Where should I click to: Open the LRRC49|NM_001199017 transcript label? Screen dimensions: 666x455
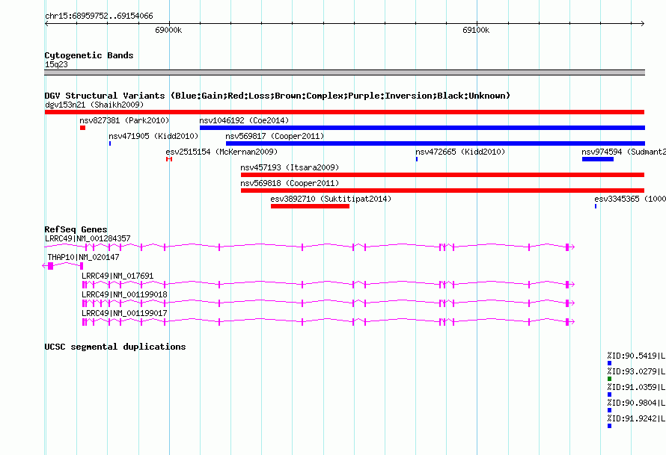click(x=124, y=313)
